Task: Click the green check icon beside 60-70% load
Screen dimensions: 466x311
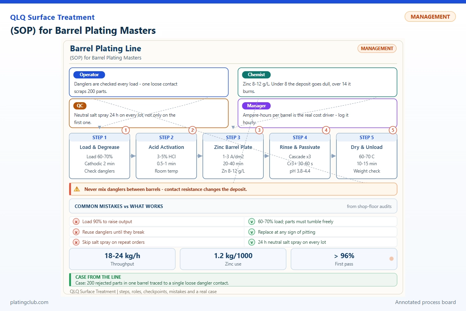Action: 252,222
